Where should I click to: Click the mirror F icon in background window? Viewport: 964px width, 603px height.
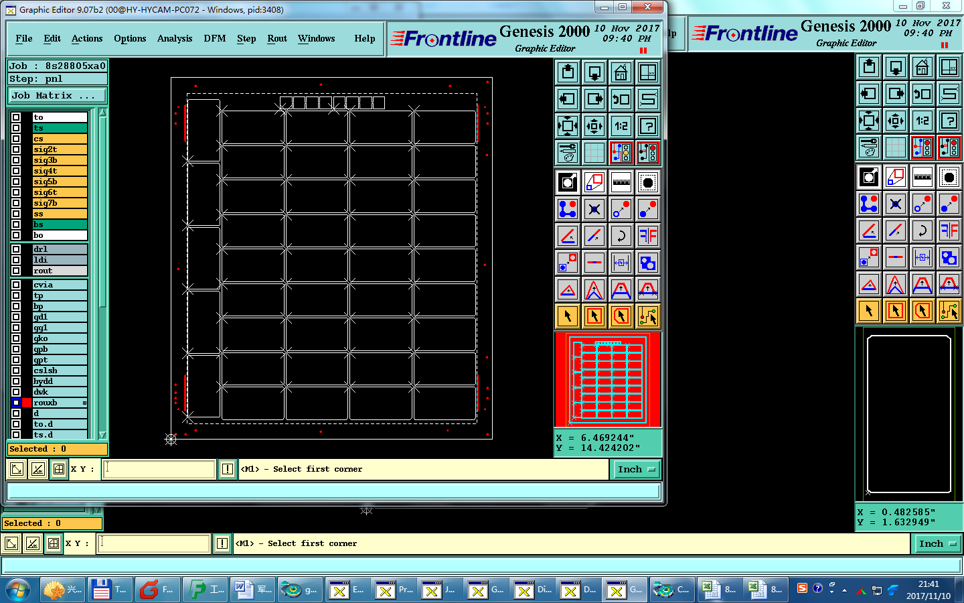pos(949,230)
